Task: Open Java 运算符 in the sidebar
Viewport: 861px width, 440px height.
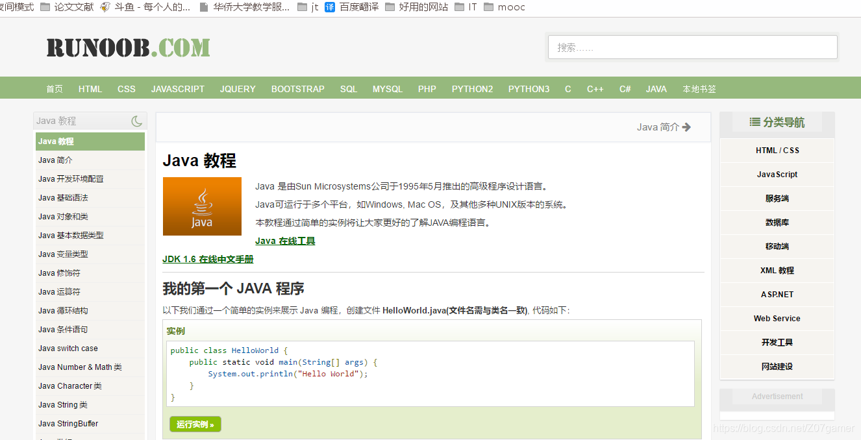Action: 90,292
